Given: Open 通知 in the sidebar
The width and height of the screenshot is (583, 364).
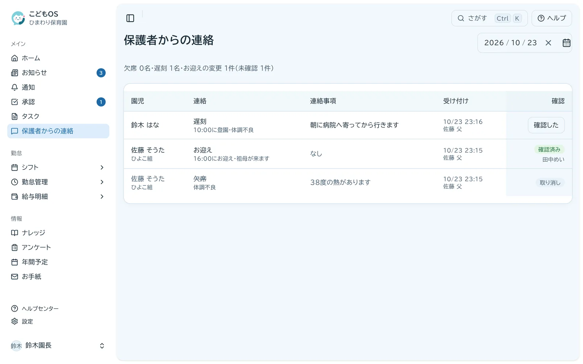Looking at the screenshot, I should (x=58, y=87).
